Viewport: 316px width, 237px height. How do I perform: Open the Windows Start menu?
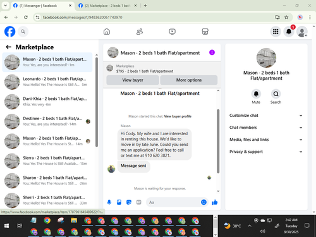pos(6,226)
